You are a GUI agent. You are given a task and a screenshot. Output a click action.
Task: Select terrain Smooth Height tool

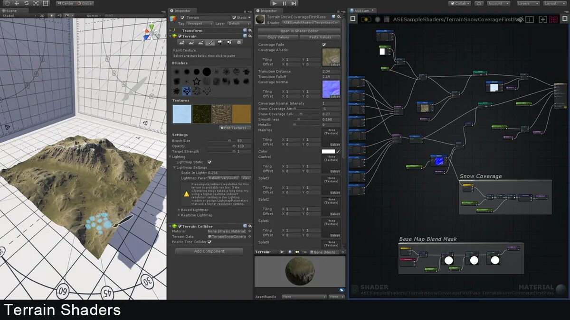[x=200, y=42]
